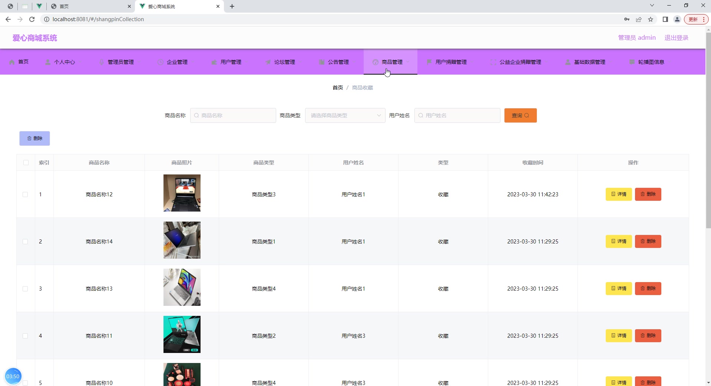The image size is (711, 386).
Task: Open the saved passwords key icon
Action: coord(627,19)
